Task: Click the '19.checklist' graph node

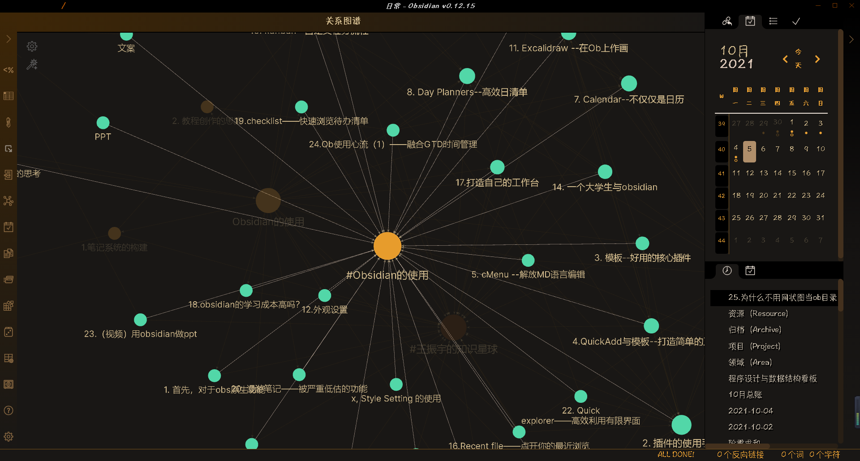Action: coord(301,107)
